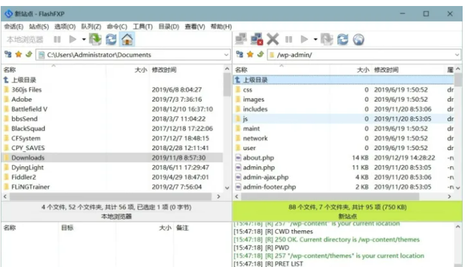Click local list vertical scrollbar down arrow
The image size is (468, 267).
pyautogui.click(x=227, y=188)
